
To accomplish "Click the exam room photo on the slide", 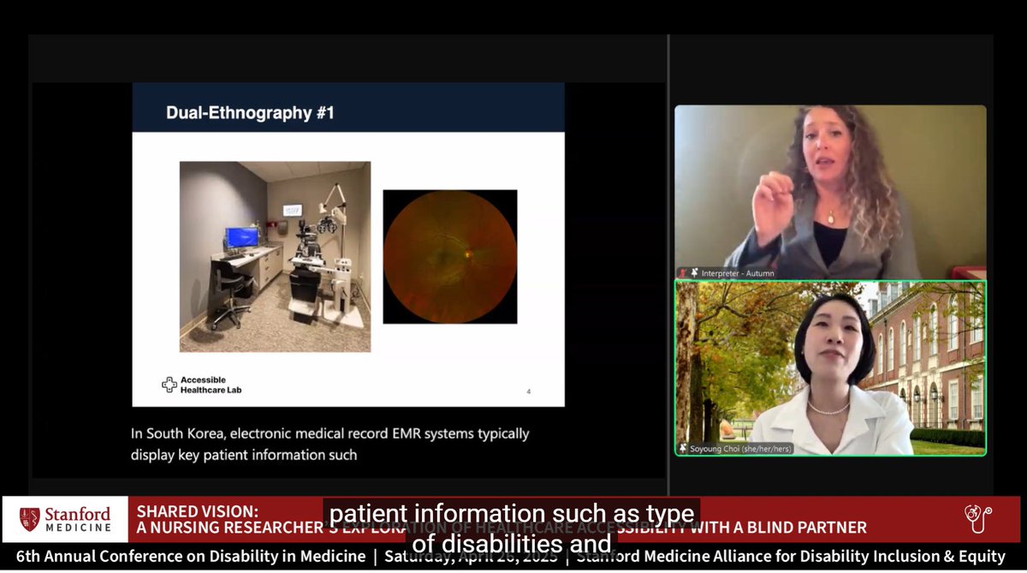I will [x=275, y=256].
